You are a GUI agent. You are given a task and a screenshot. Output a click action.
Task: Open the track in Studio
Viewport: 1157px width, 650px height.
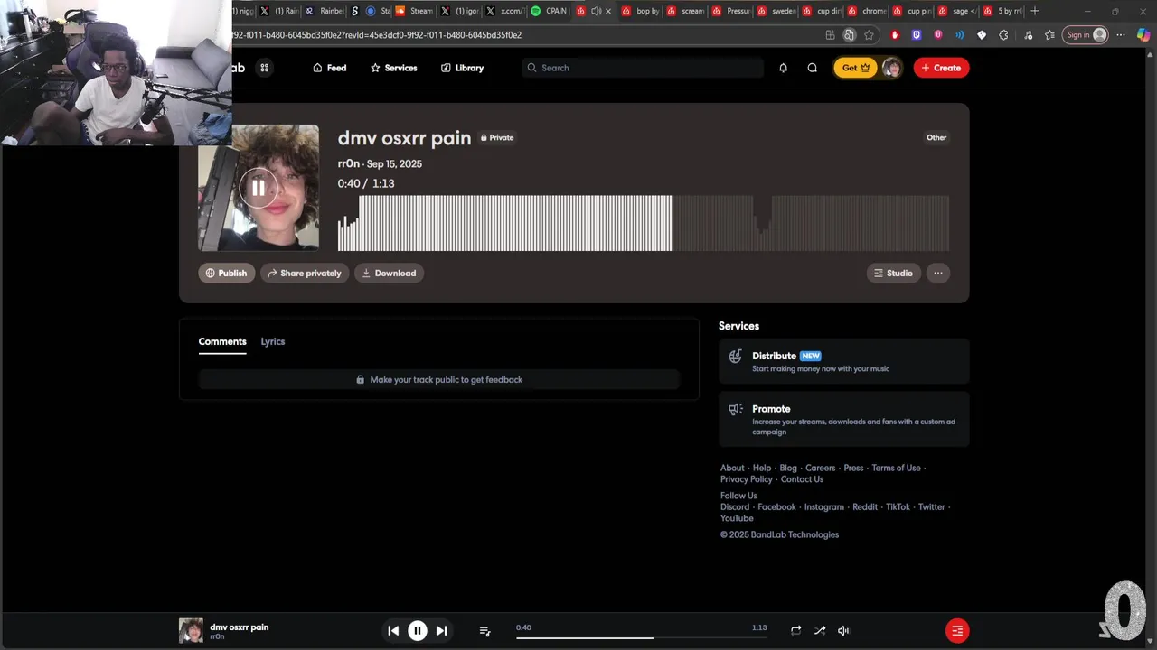tap(893, 273)
